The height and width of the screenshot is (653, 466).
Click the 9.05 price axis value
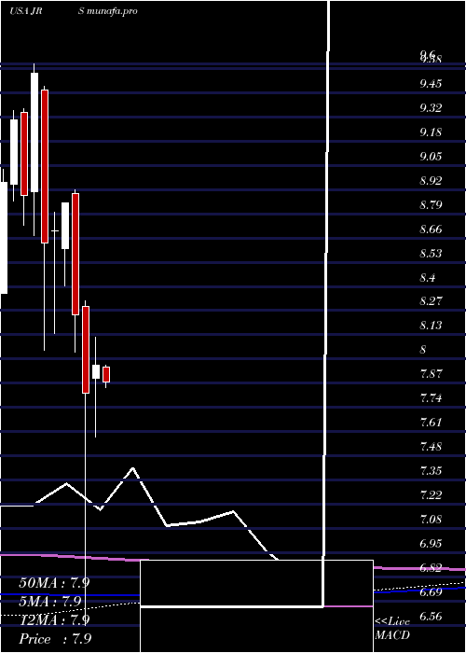pyautogui.click(x=431, y=157)
